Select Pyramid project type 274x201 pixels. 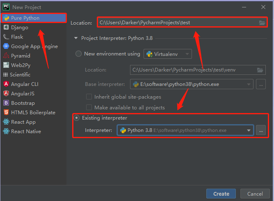pos(33,55)
